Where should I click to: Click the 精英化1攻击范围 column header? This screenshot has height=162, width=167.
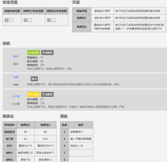click(x=33, y=11)
